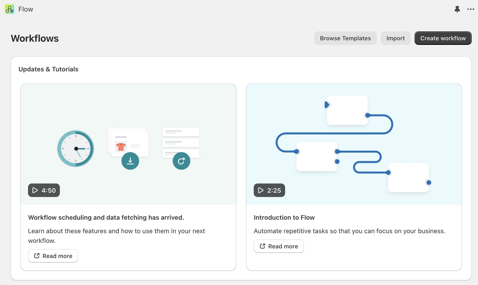Open the three-dot more actions menu
The height and width of the screenshot is (285, 478).
471,9
